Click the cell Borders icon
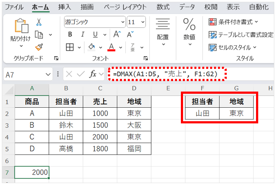 [x=70, y=47]
